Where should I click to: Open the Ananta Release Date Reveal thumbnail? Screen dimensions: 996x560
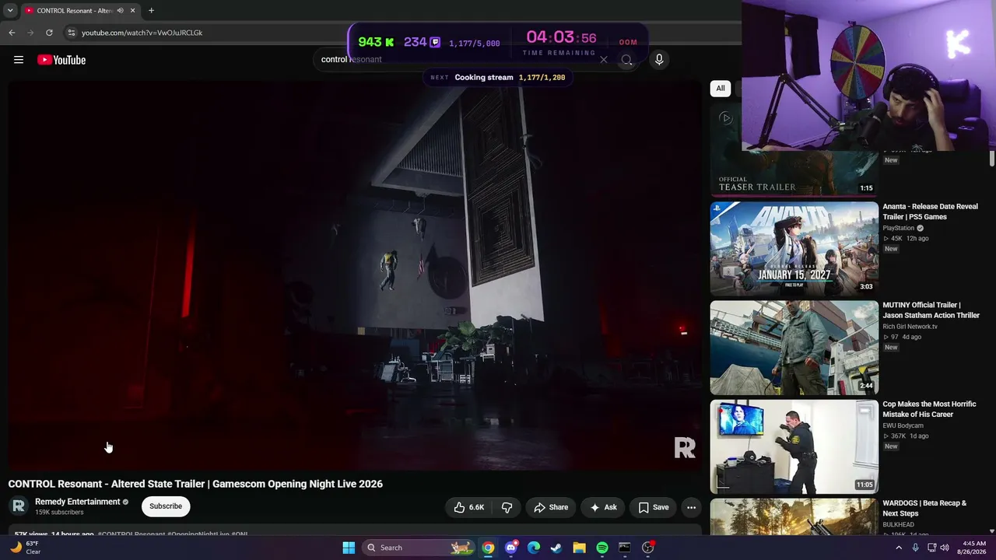click(794, 248)
